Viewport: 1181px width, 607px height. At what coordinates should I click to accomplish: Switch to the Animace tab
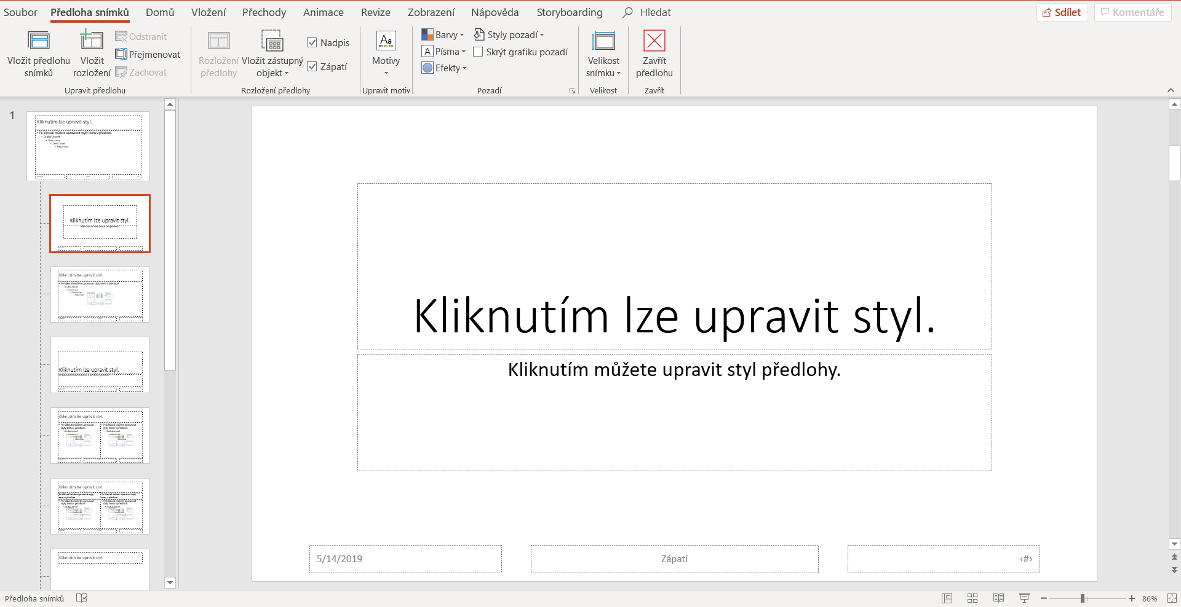[x=323, y=12]
